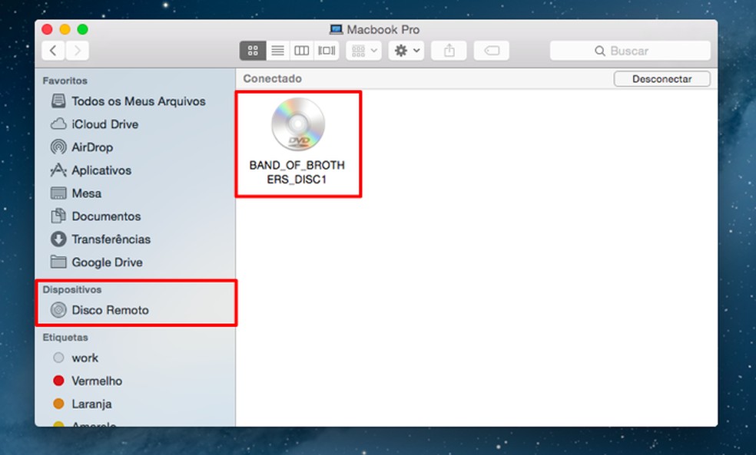Select the work tag in sidebar

pos(76,358)
